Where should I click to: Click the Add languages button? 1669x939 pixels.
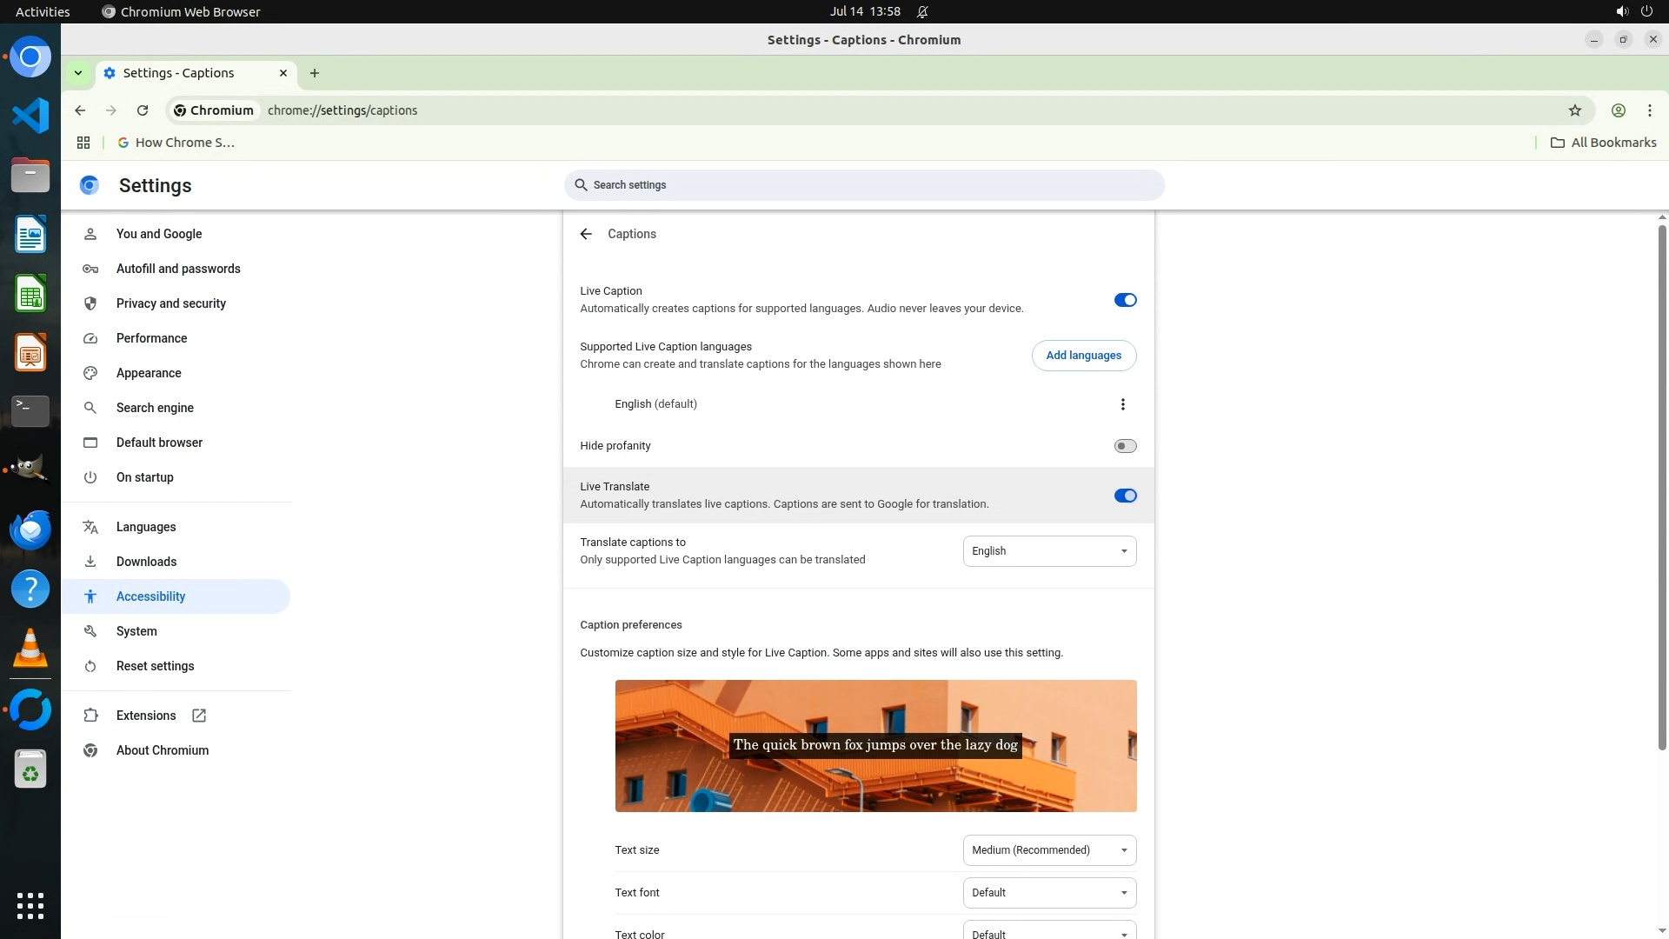pyautogui.click(x=1083, y=356)
